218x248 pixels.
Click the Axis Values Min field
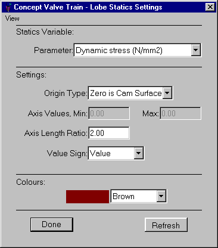[x=109, y=113]
